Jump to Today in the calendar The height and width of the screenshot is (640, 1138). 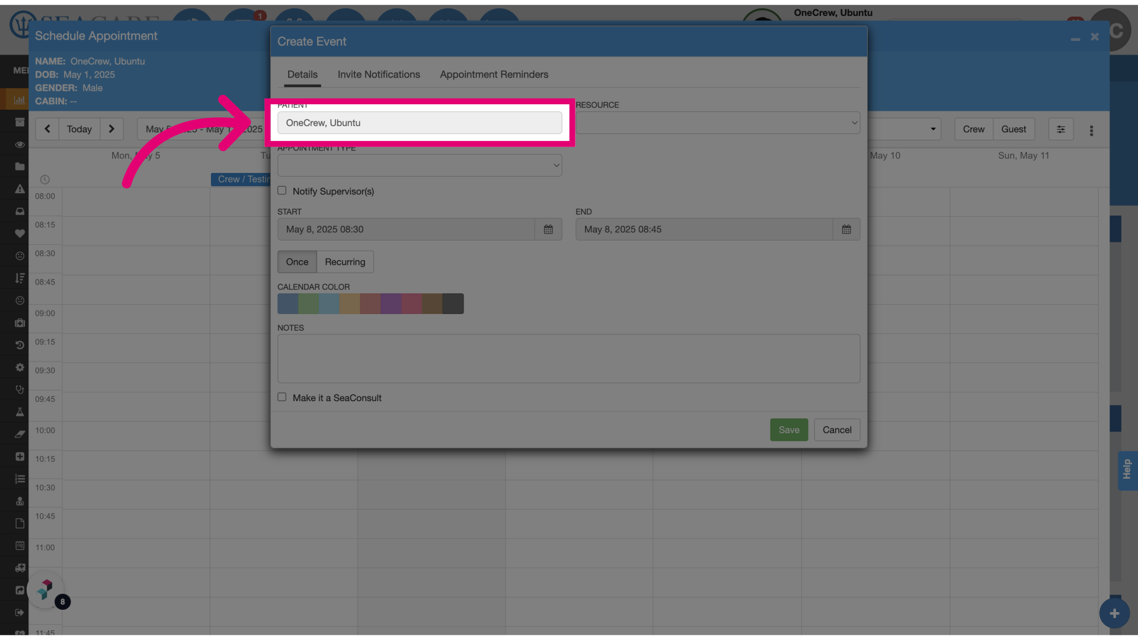(x=79, y=129)
